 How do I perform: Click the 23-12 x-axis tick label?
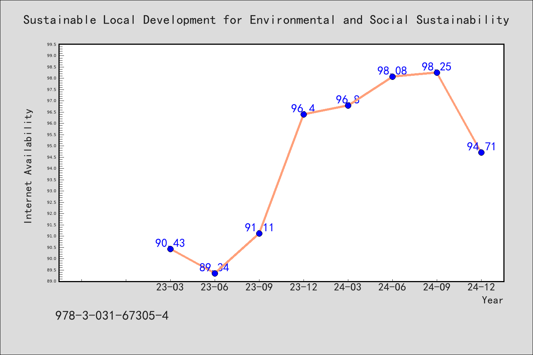point(304,287)
